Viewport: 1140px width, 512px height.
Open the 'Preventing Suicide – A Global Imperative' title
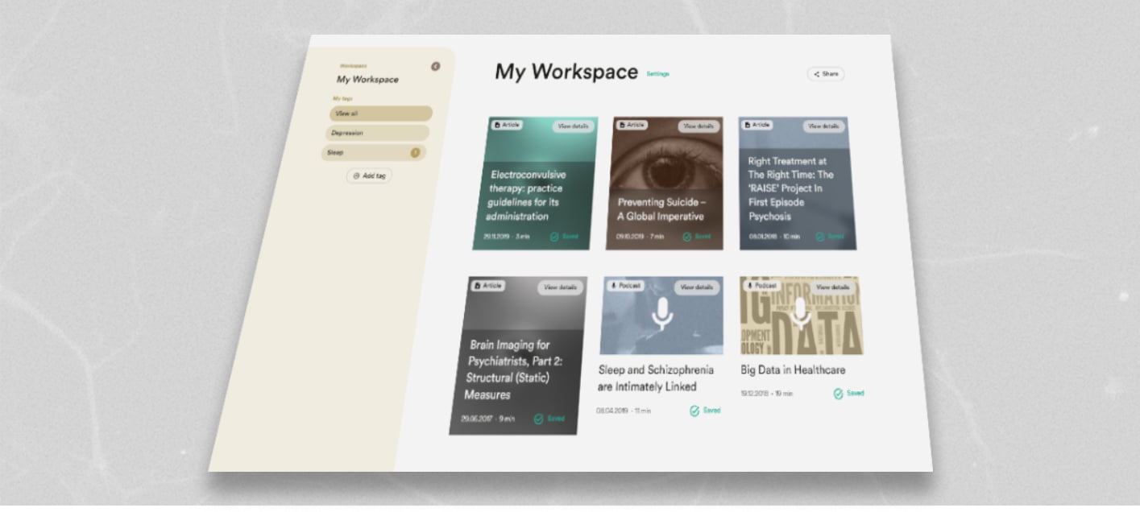661,209
